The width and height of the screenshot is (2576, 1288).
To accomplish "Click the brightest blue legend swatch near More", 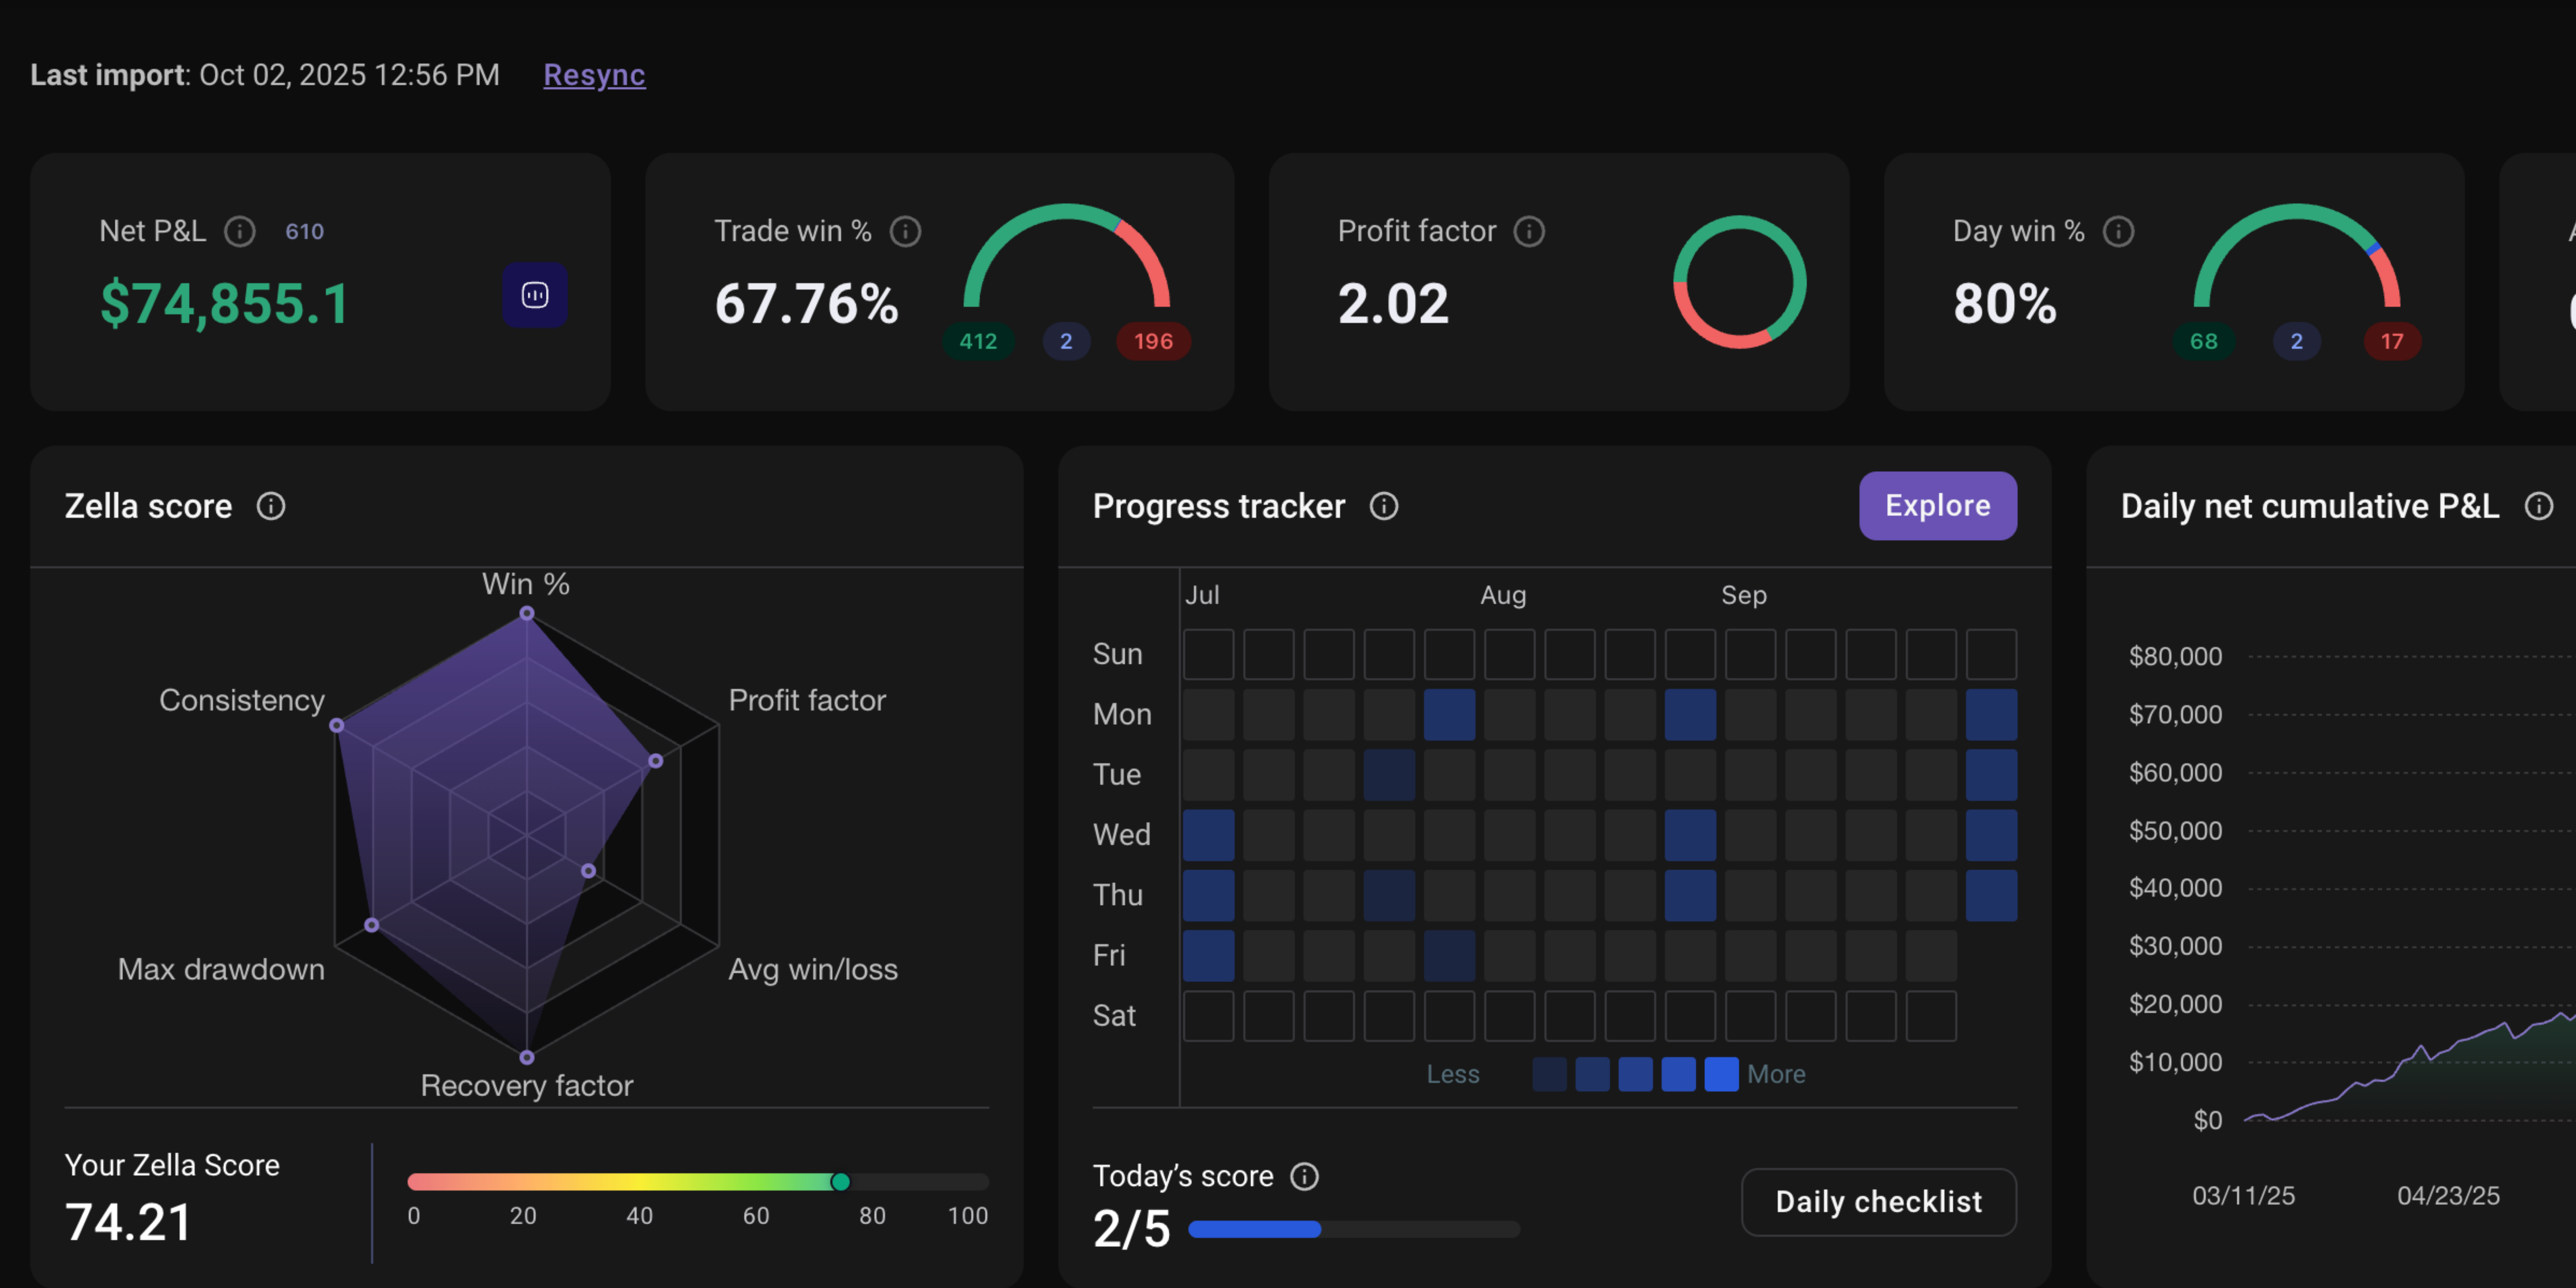I will click(1721, 1074).
